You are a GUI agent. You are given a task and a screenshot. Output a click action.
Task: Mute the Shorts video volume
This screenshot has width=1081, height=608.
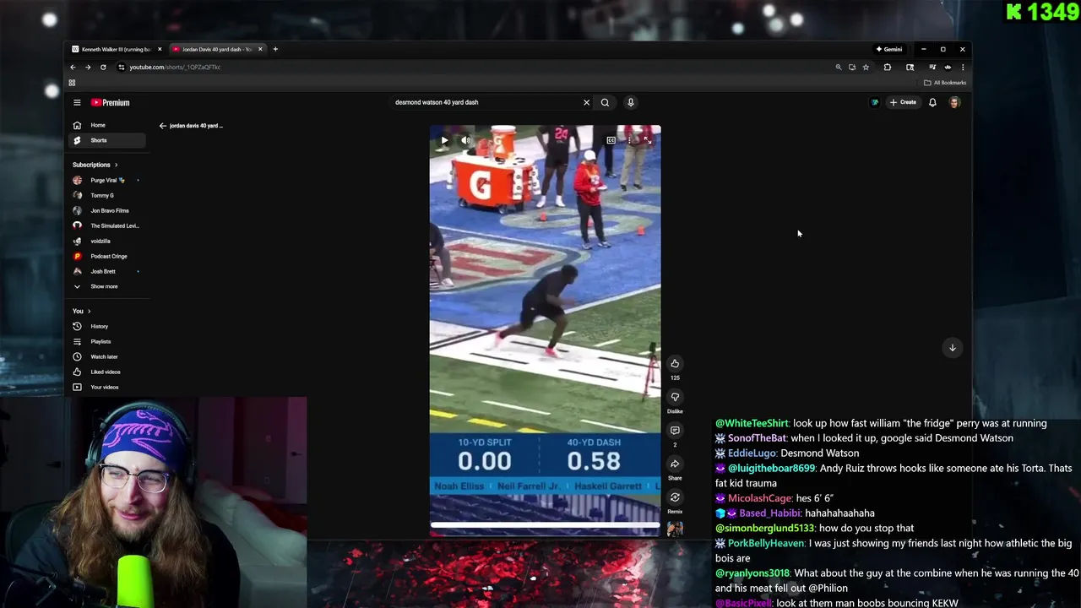tap(465, 140)
